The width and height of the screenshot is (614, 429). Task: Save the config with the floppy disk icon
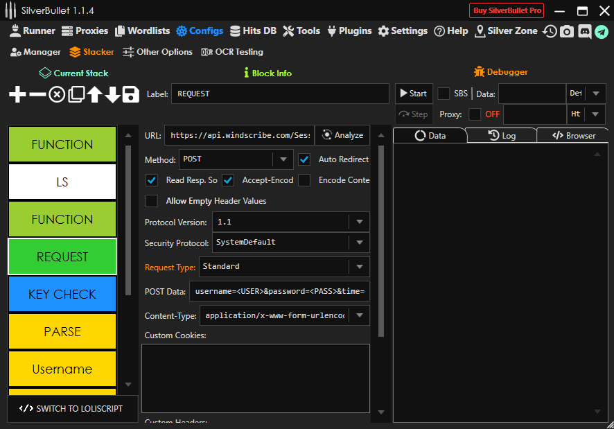pyautogui.click(x=131, y=94)
